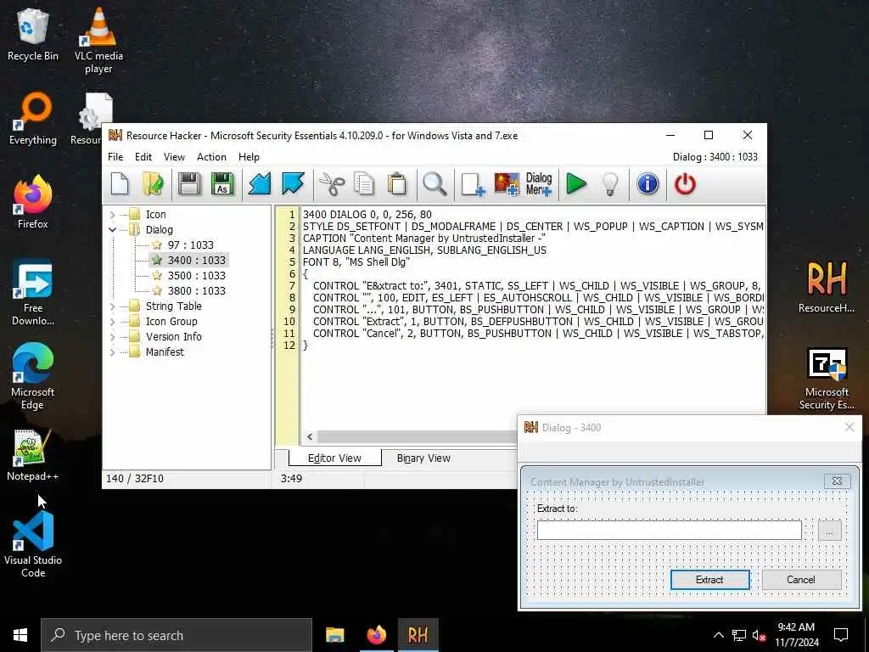Image resolution: width=869 pixels, height=652 pixels.
Task: Collapse the Dialog folder in the tree
Action: point(113,229)
